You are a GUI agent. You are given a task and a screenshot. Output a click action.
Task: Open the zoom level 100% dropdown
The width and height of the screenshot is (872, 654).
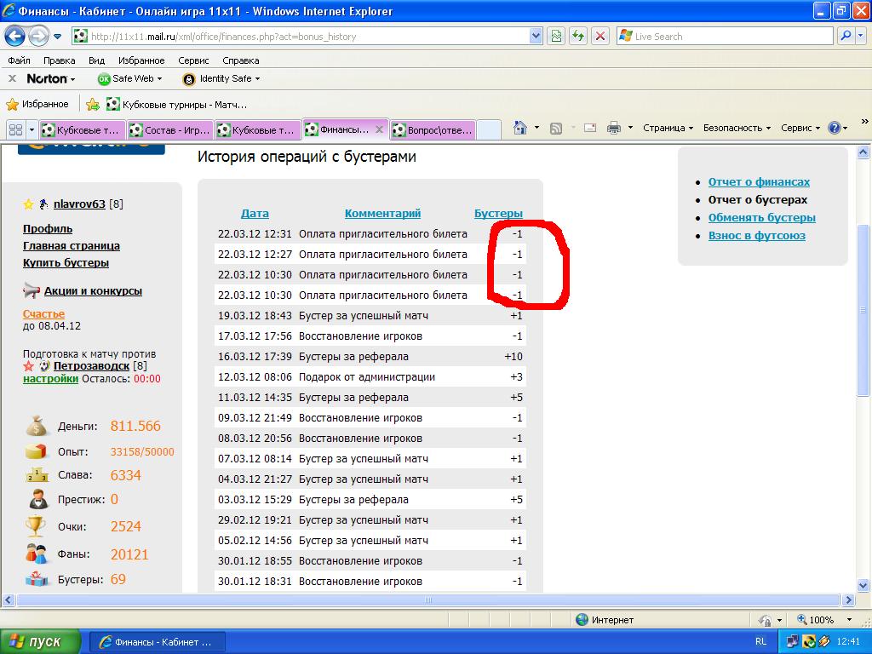point(821,620)
